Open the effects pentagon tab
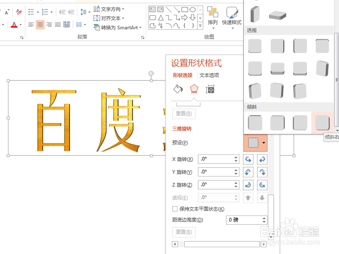The width and height of the screenshot is (339, 254). coord(194,89)
